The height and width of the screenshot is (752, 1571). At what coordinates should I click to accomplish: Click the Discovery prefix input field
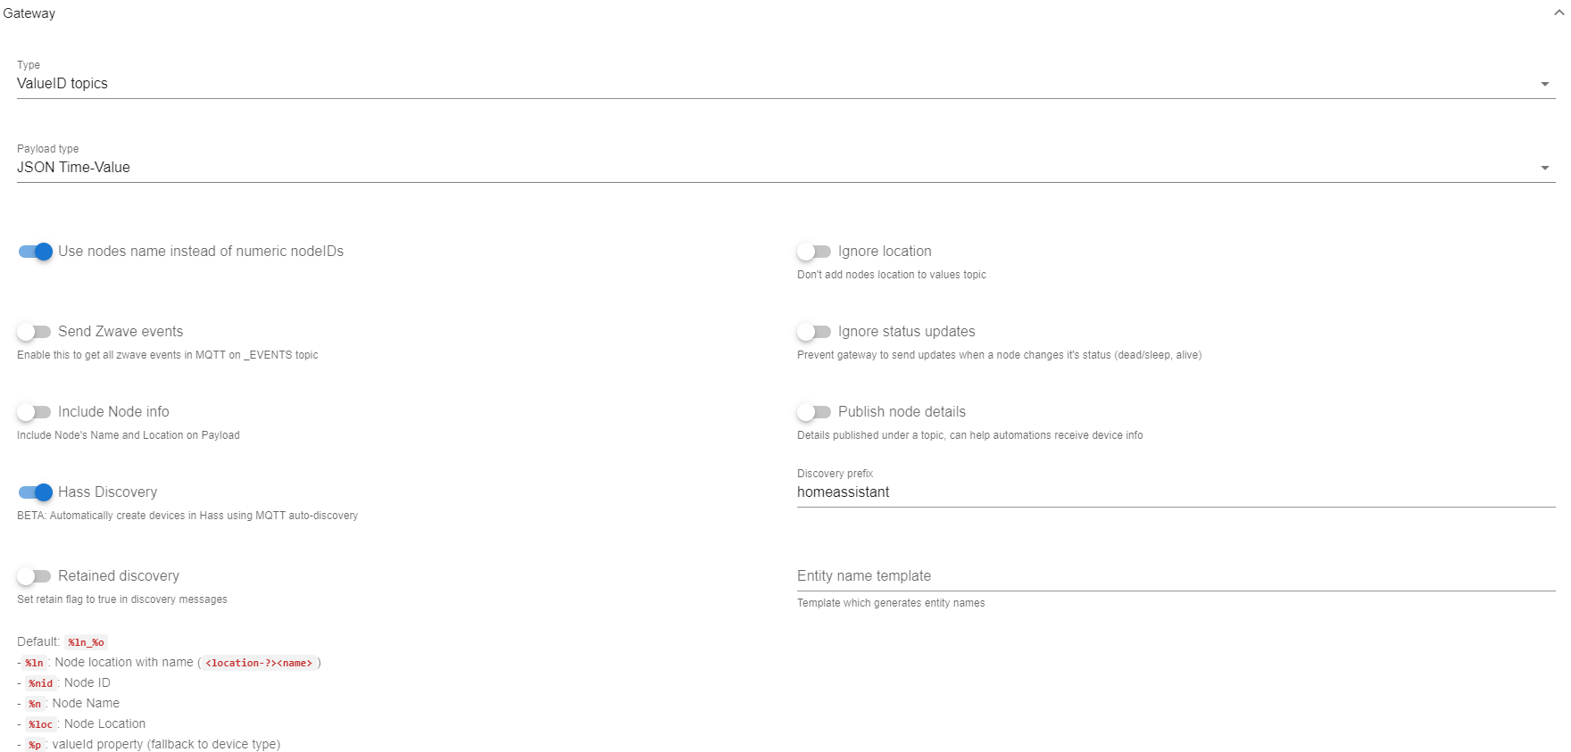[982, 492]
